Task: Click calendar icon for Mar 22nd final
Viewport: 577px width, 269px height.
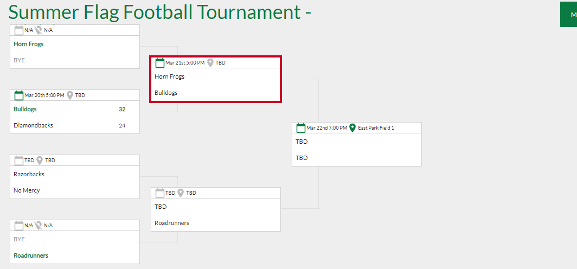Action: tap(301, 128)
